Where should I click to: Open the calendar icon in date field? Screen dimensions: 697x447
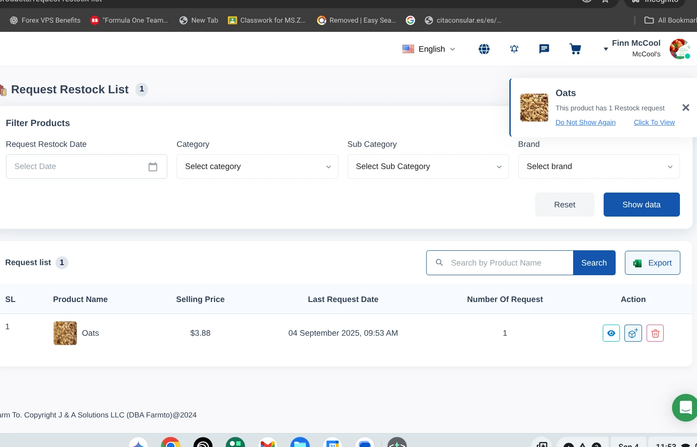click(153, 167)
